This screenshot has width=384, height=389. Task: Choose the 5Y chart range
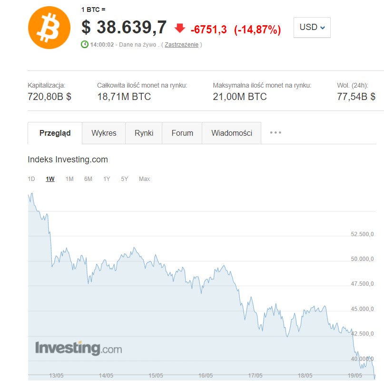pos(125,179)
